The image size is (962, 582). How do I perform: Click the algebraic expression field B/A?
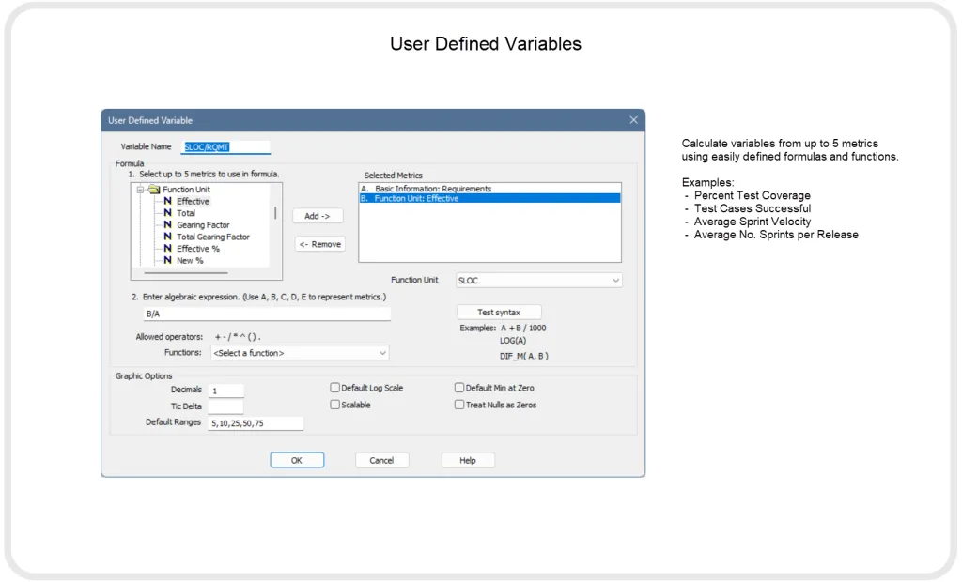tap(267, 314)
